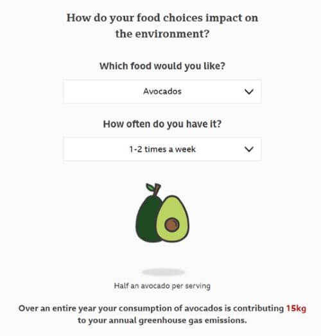The height and width of the screenshot is (336, 321).
Task: Select the Avocados text in the food box
Action: 162,91
